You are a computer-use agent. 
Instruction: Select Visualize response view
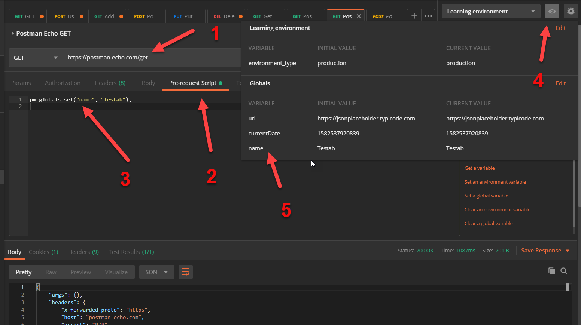tap(116, 272)
